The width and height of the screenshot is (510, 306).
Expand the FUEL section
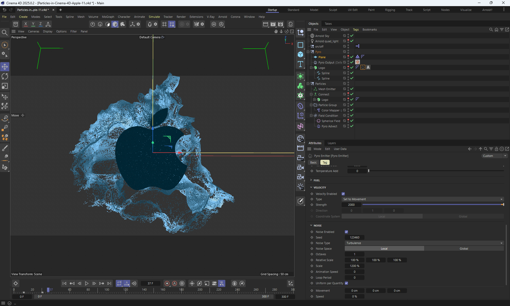tap(316, 180)
